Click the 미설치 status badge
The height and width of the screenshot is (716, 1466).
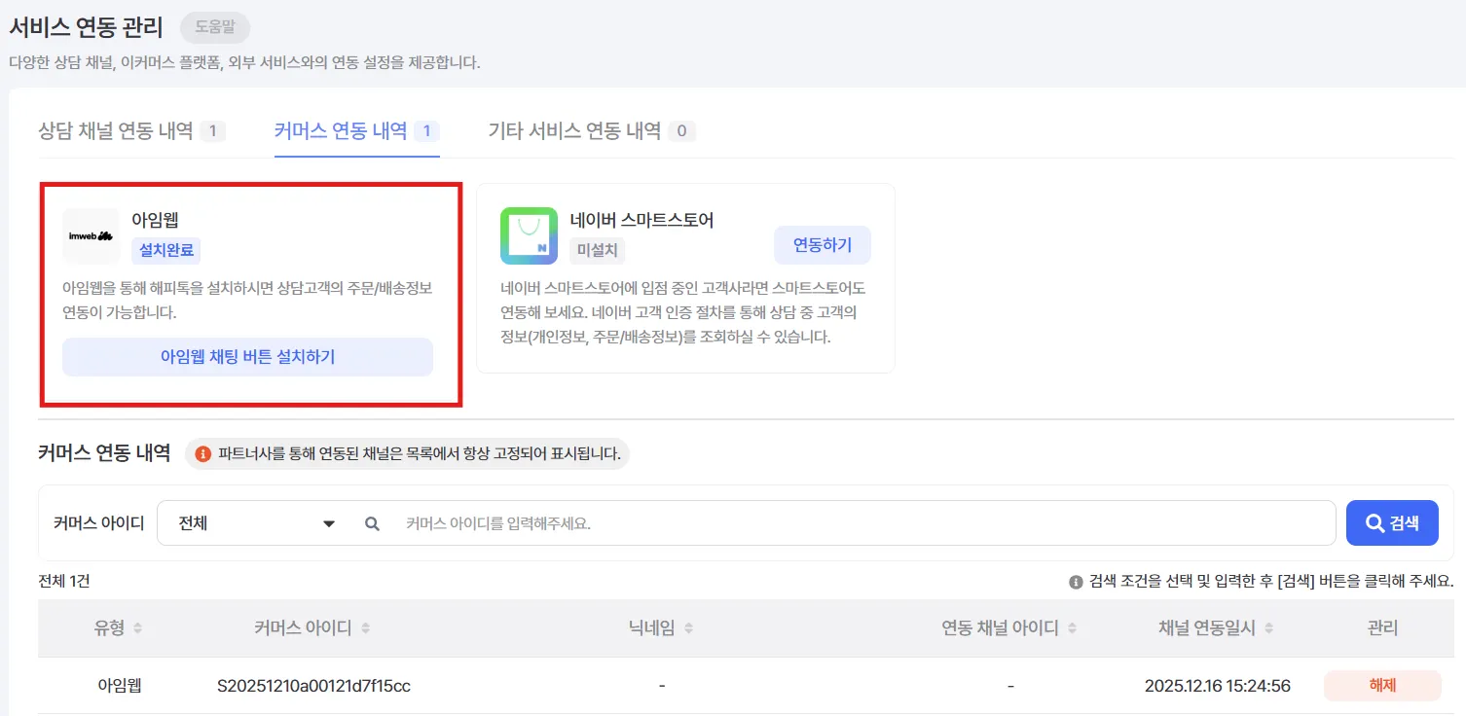pyautogui.click(x=598, y=250)
